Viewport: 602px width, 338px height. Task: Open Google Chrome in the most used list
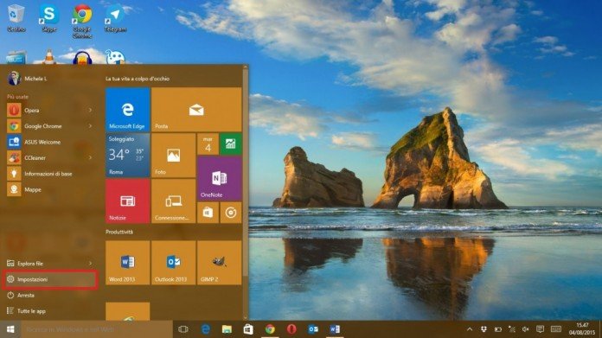coord(50,126)
